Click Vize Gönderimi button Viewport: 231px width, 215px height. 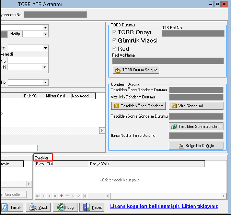click(x=196, y=106)
